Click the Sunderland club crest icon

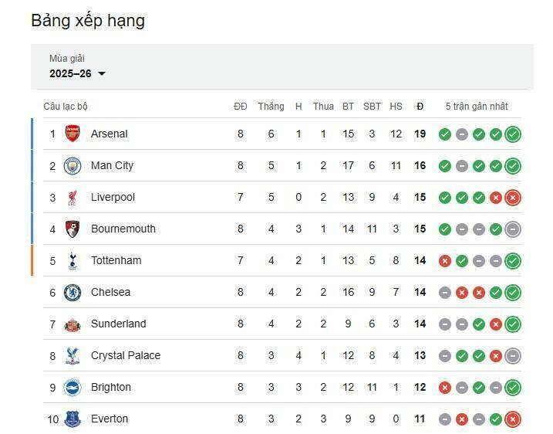tap(72, 324)
